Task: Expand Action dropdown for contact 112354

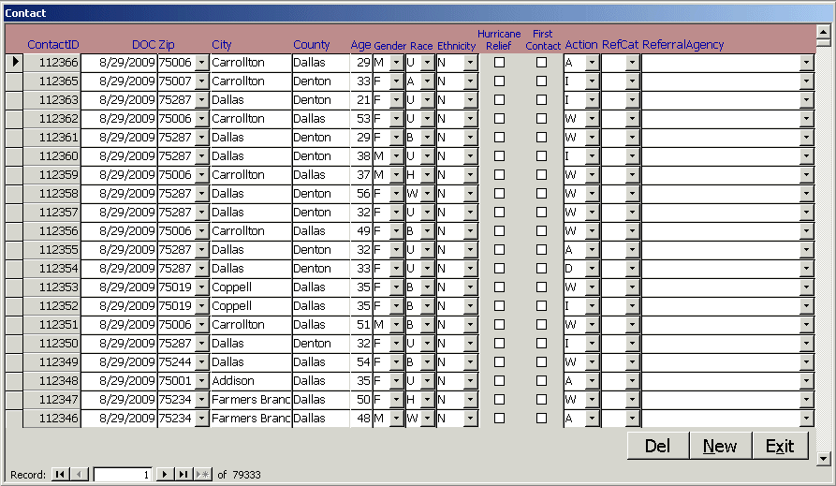Action: pyautogui.click(x=592, y=269)
